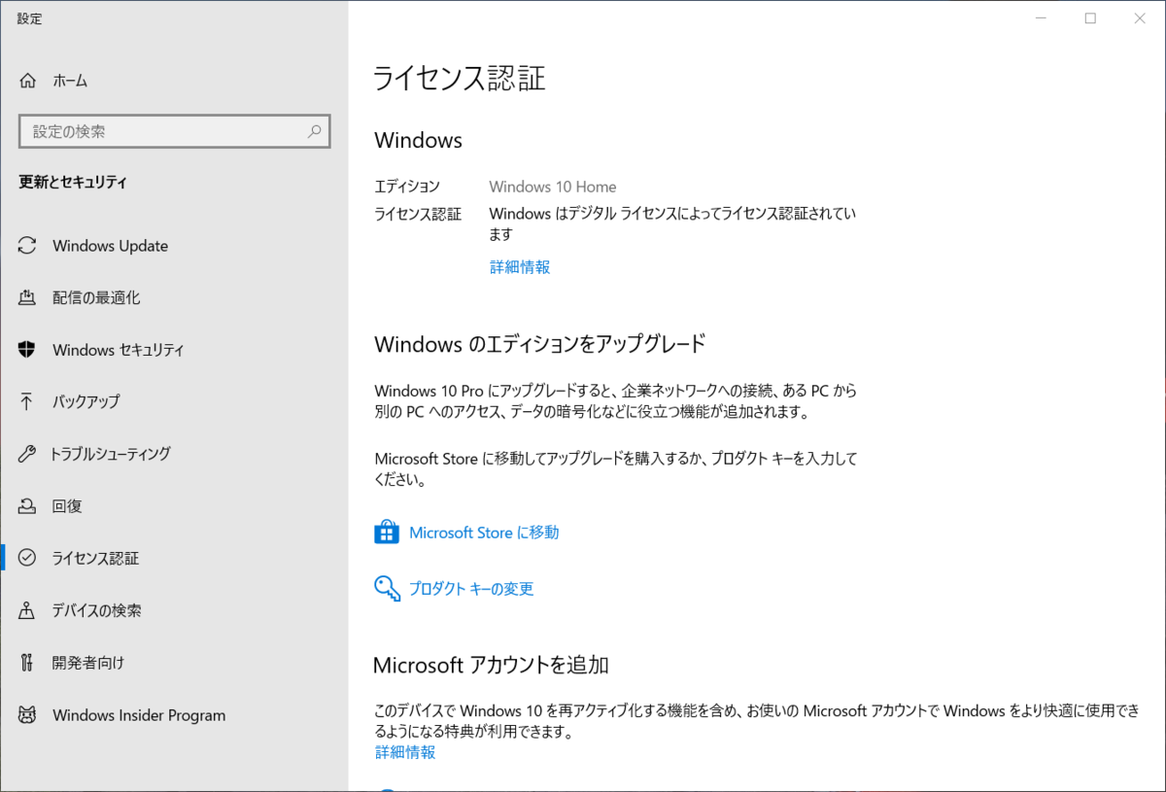Viewport: 1166px width, 792px height.
Task: Click the Windows Insider Program cat icon
Action: coord(28,715)
